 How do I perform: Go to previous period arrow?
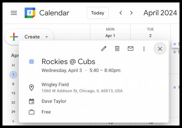point(121,13)
